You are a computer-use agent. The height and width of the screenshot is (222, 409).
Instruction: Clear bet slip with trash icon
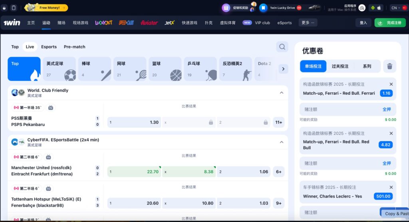389,66
